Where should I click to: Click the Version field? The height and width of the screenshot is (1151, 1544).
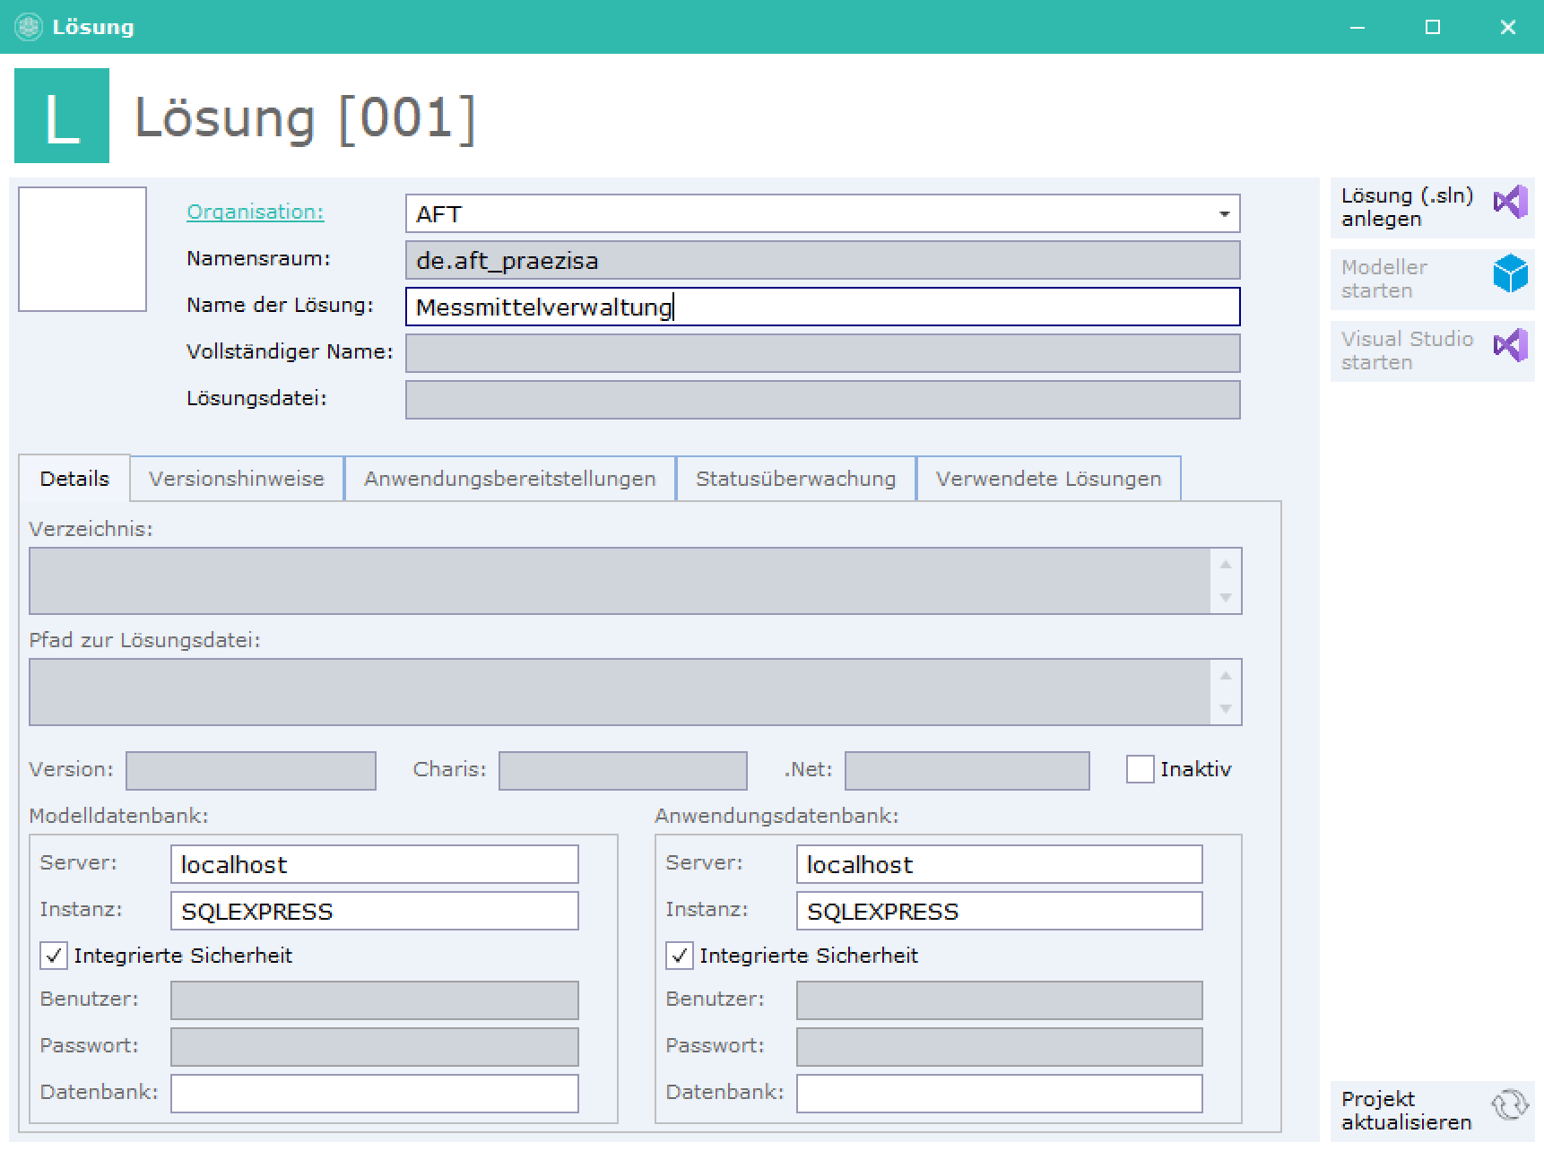tap(251, 771)
